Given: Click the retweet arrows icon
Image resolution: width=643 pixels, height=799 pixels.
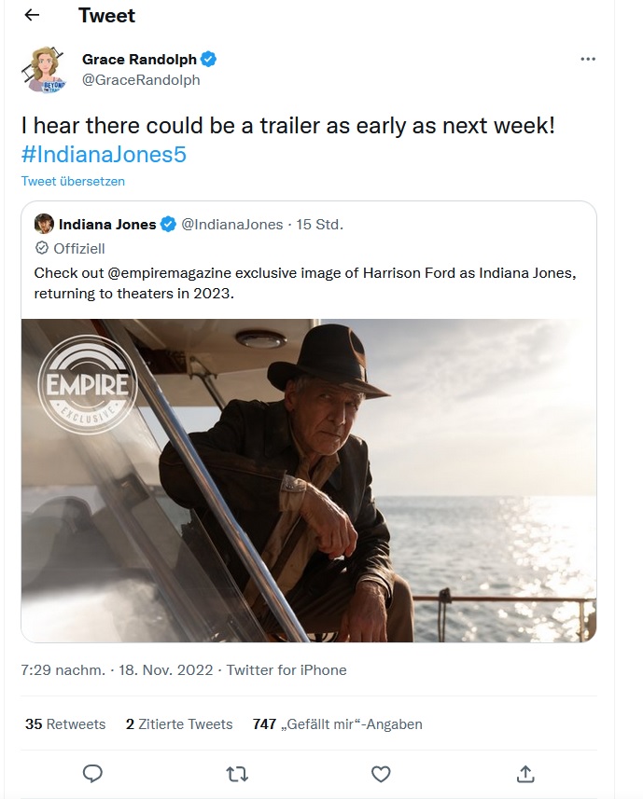Looking at the screenshot, I should [236, 773].
